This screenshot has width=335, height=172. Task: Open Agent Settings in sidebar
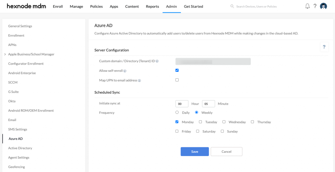pyautogui.click(x=19, y=157)
